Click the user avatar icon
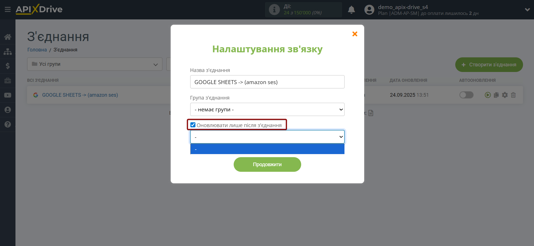 369,10
